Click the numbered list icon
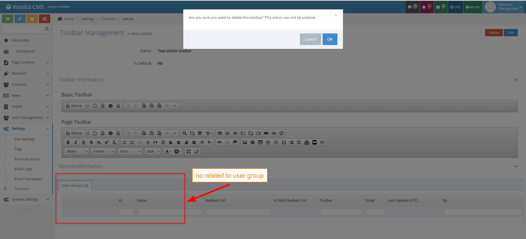 click(x=124, y=142)
